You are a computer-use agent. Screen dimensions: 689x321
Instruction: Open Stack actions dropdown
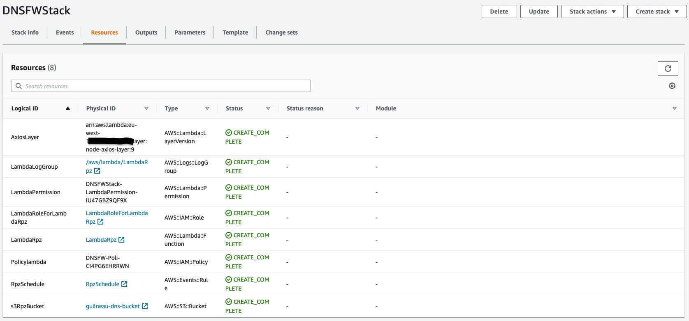[592, 11]
